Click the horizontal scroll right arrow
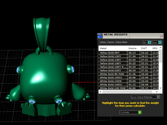 click(157, 92)
